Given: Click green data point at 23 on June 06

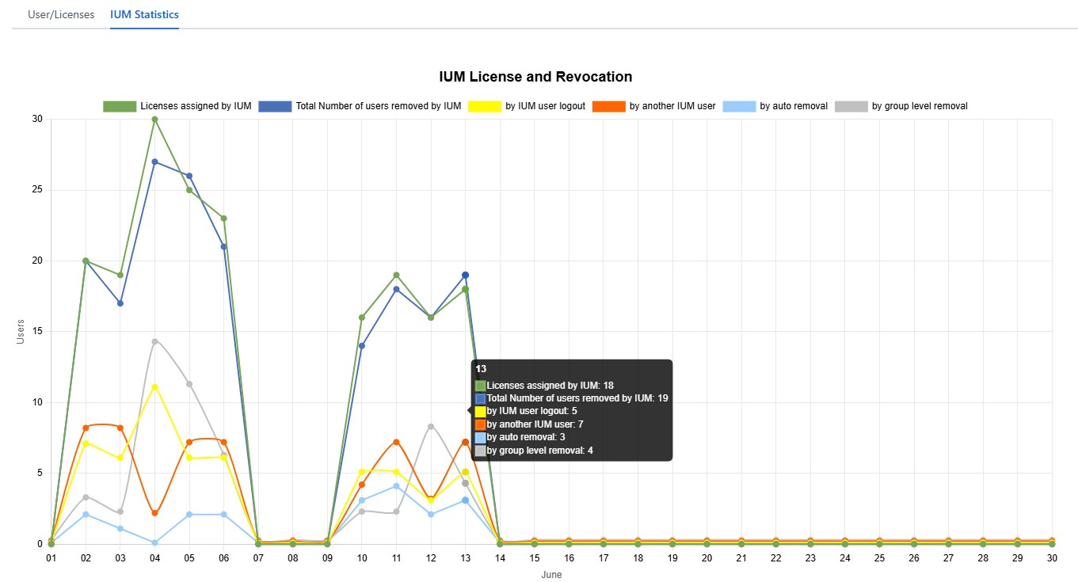Looking at the screenshot, I should point(224,219).
